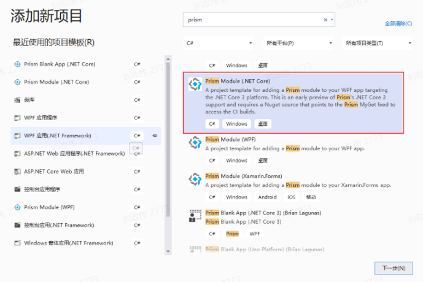The image size is (423, 282).
Task: Select Prism Module (.NET Core) in search results
Action: click(293, 102)
